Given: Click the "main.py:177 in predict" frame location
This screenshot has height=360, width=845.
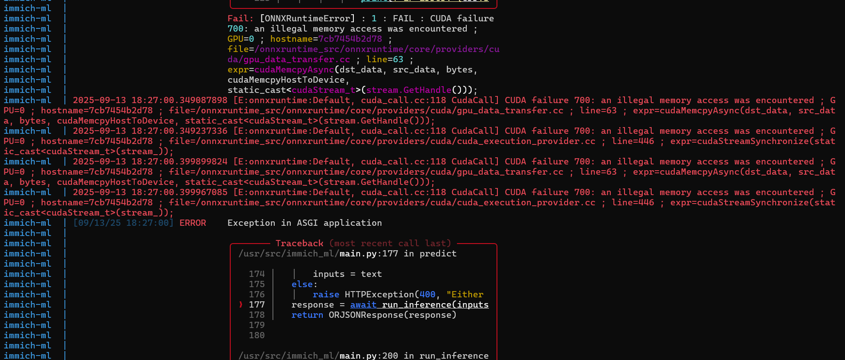Looking at the screenshot, I should pos(398,253).
